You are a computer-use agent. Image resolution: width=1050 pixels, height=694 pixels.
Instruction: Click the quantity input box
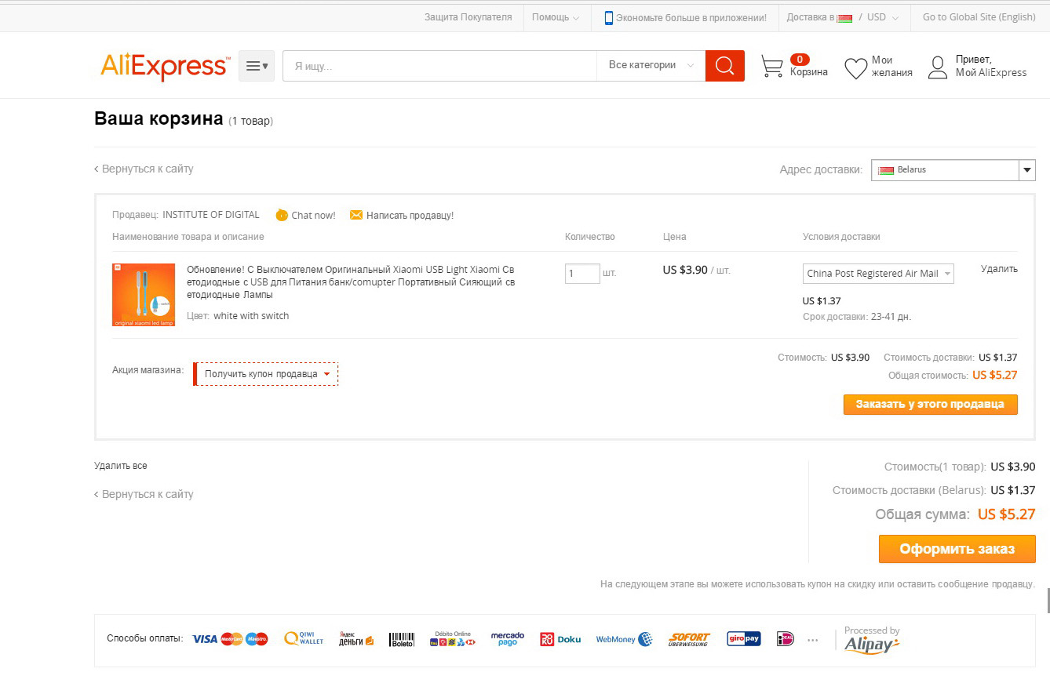[x=582, y=274]
